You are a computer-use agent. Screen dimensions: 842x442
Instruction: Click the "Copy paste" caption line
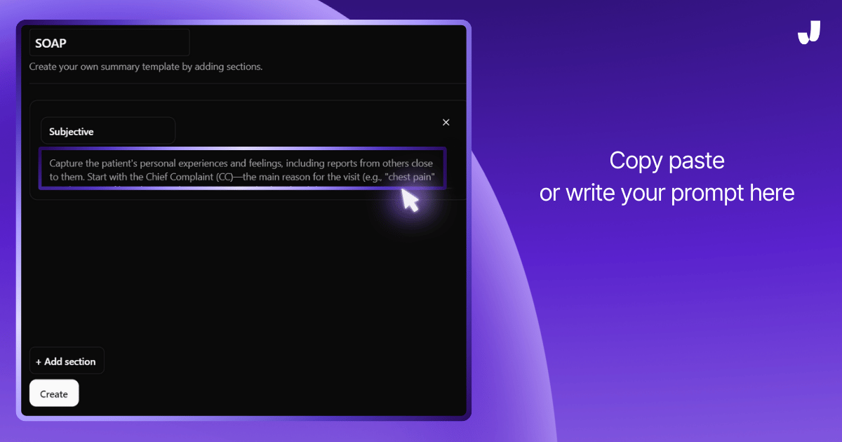tap(667, 161)
